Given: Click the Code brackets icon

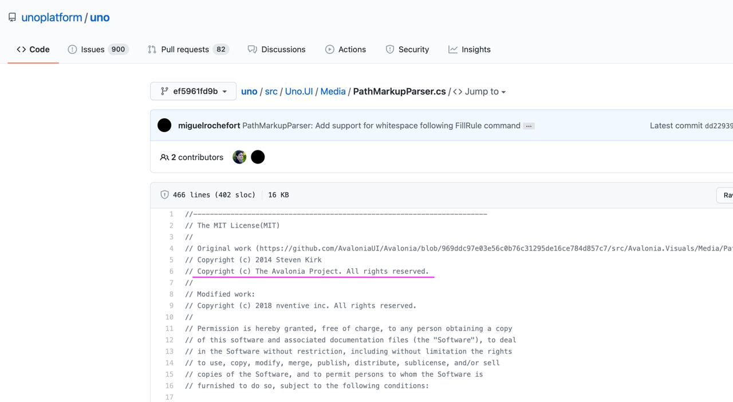Looking at the screenshot, I should [21, 49].
